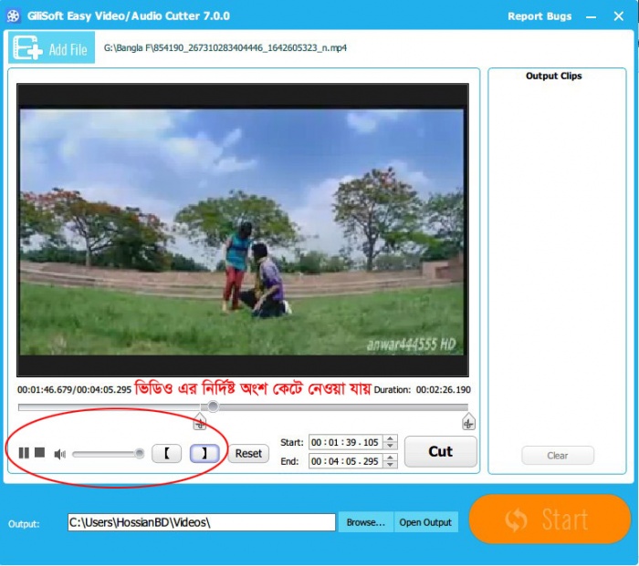Decrease the Start time with down arrow
639x566 pixels.
point(391,446)
